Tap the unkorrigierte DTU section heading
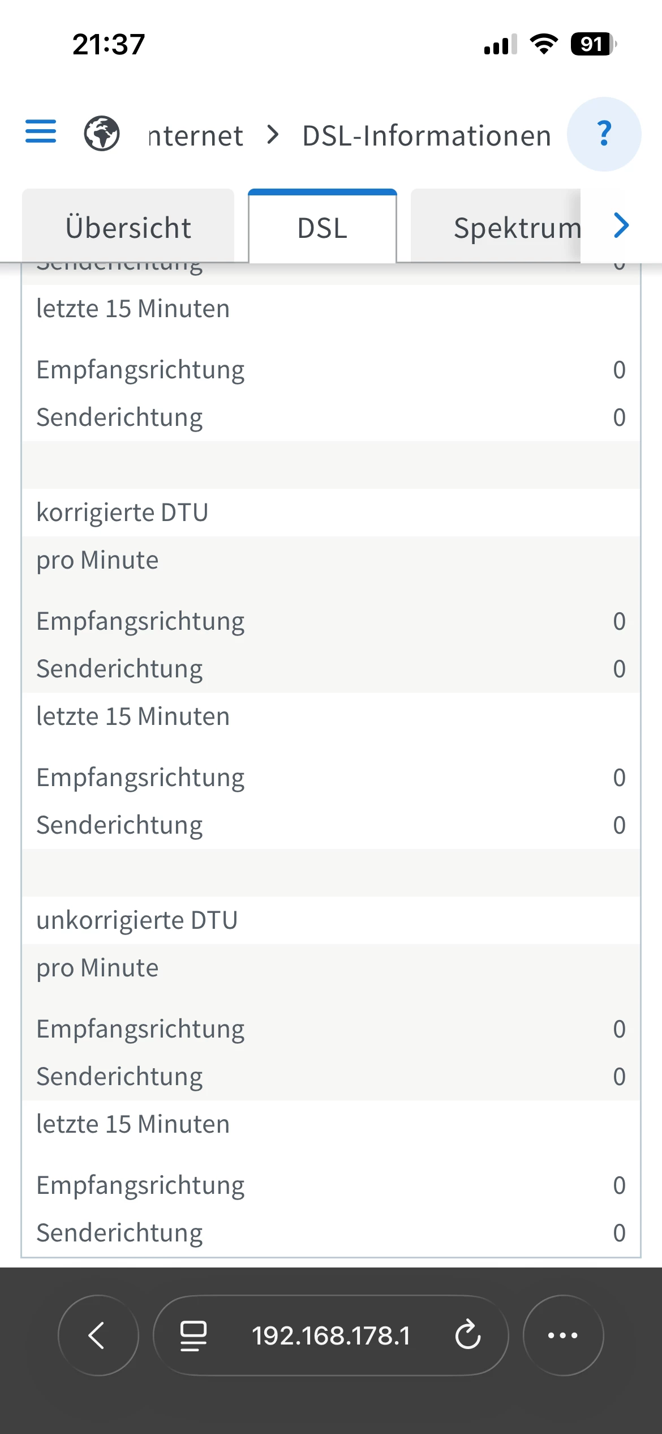Image resolution: width=662 pixels, height=1434 pixels. (137, 920)
